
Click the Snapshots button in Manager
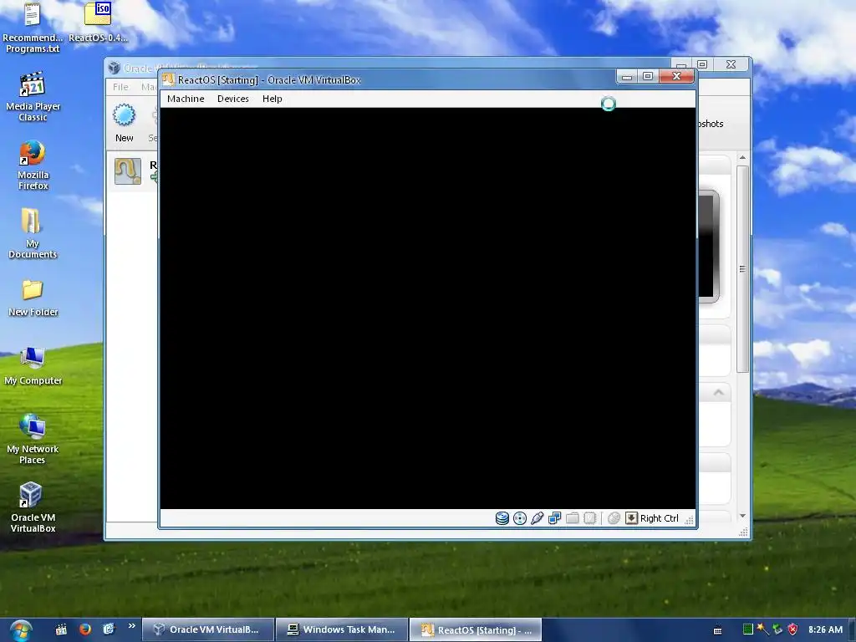coord(711,124)
